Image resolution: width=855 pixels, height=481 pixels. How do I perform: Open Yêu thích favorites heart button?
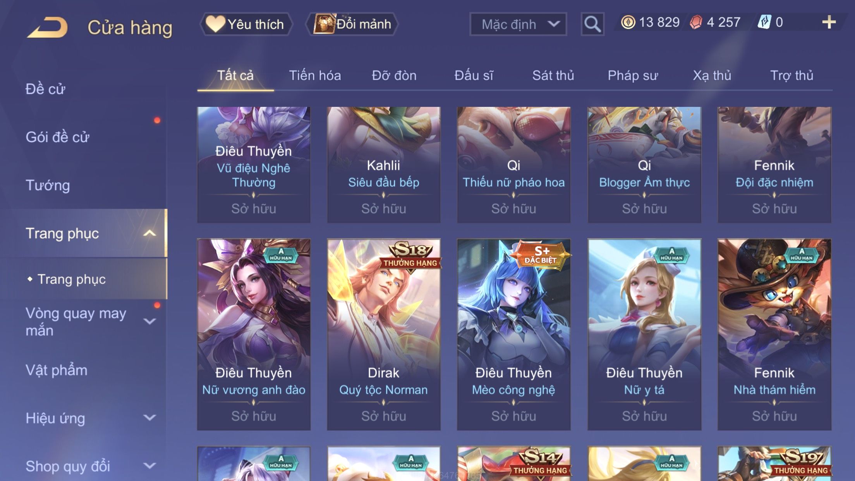(x=246, y=24)
